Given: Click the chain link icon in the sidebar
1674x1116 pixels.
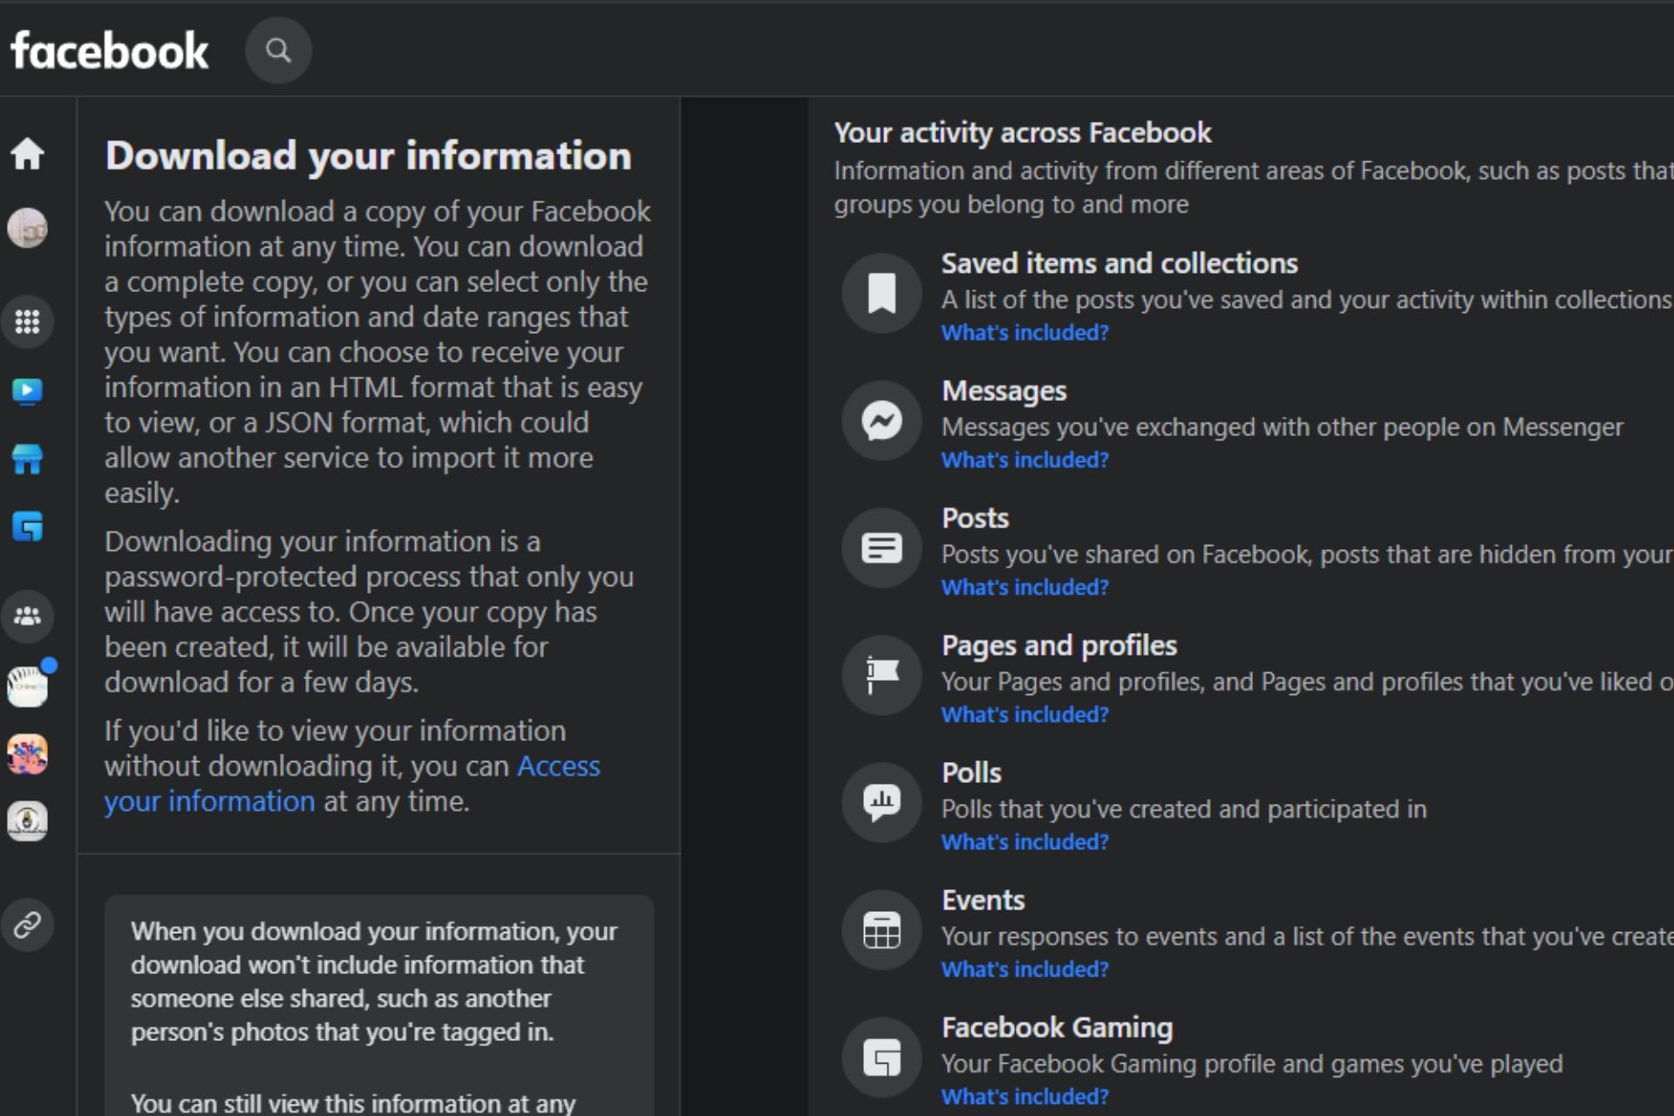Looking at the screenshot, I should (28, 924).
